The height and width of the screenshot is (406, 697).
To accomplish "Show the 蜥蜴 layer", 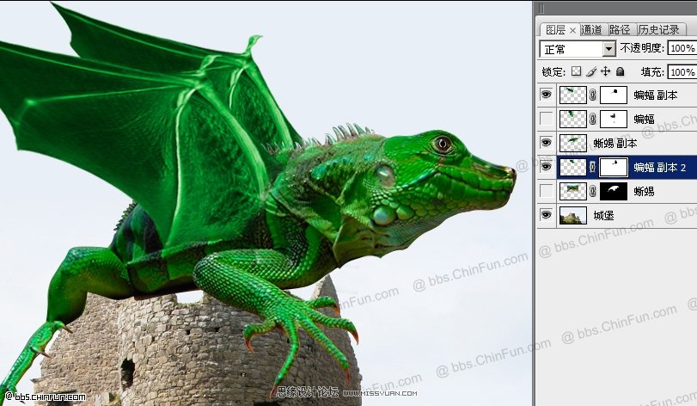I will [547, 191].
